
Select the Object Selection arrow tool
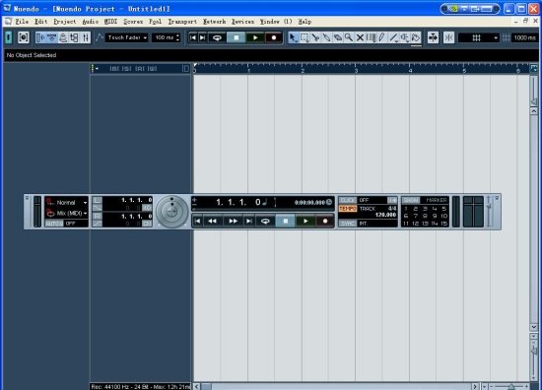[x=293, y=37]
